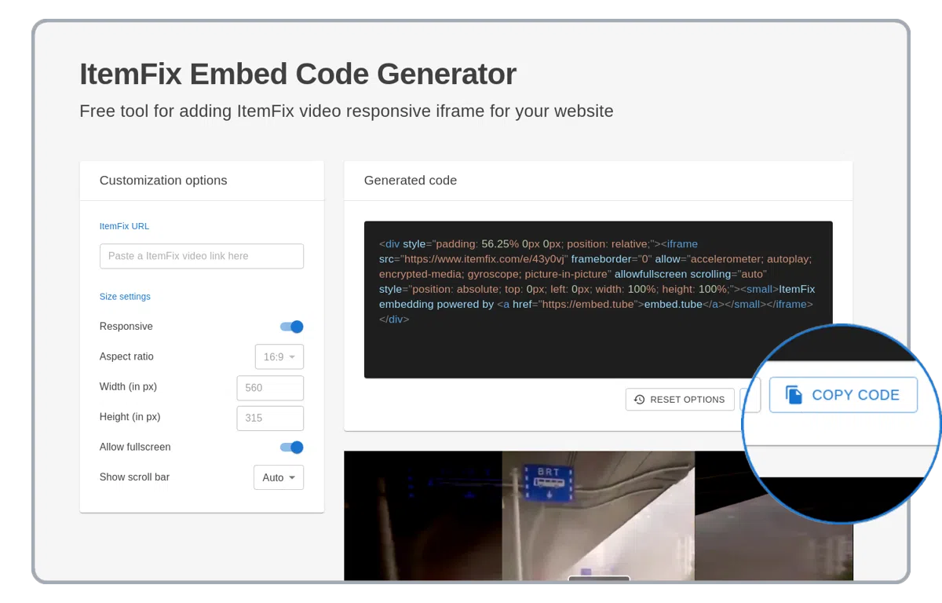Click the ItemFix video link input field

tap(201, 256)
